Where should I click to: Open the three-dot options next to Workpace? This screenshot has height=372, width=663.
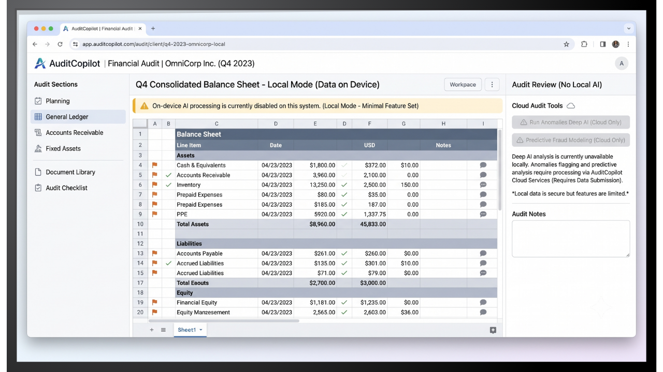click(x=492, y=85)
